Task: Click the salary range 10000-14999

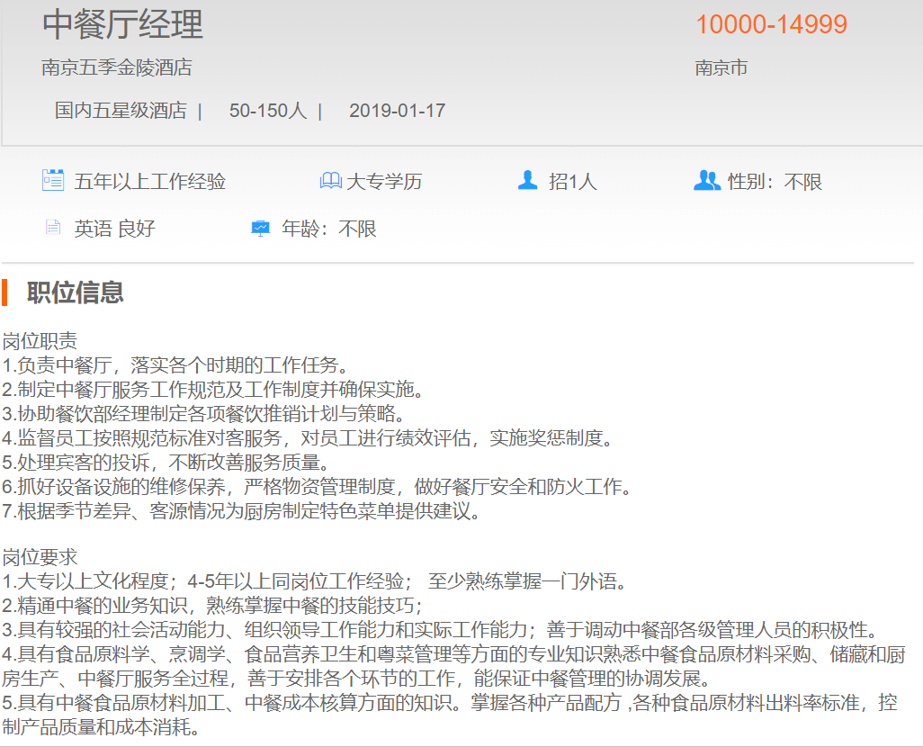Action: point(771,24)
